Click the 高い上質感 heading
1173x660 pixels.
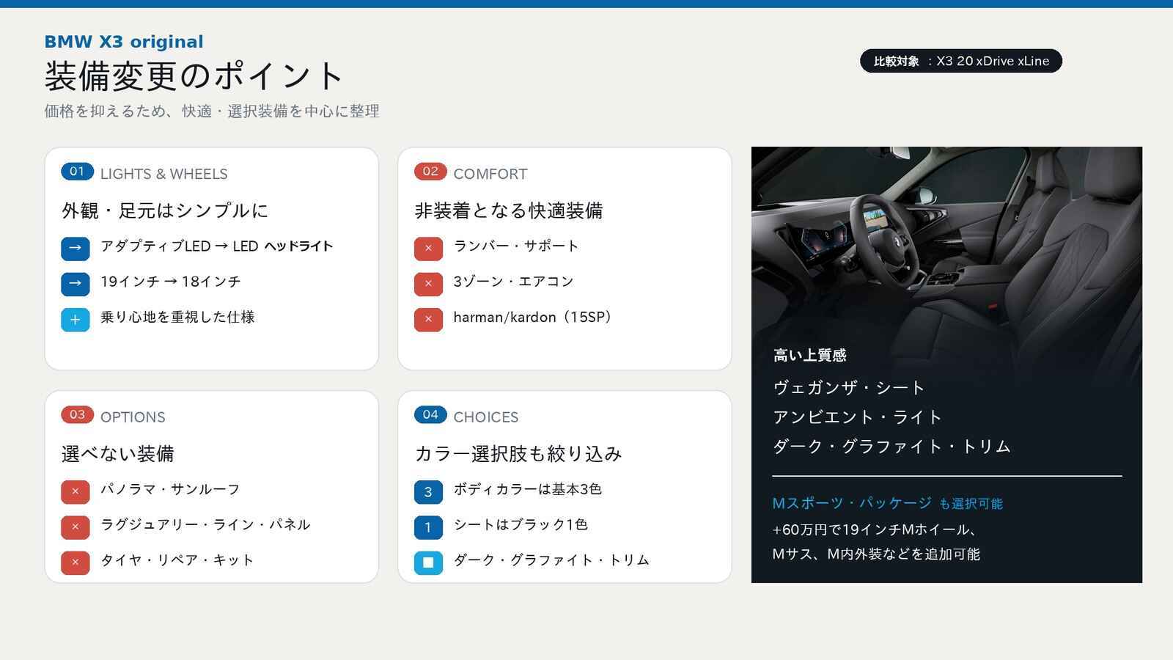[x=809, y=356]
